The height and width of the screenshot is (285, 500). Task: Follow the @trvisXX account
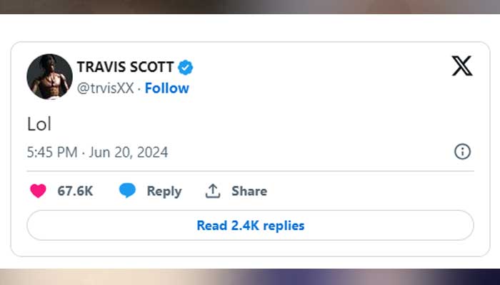pyautogui.click(x=167, y=88)
